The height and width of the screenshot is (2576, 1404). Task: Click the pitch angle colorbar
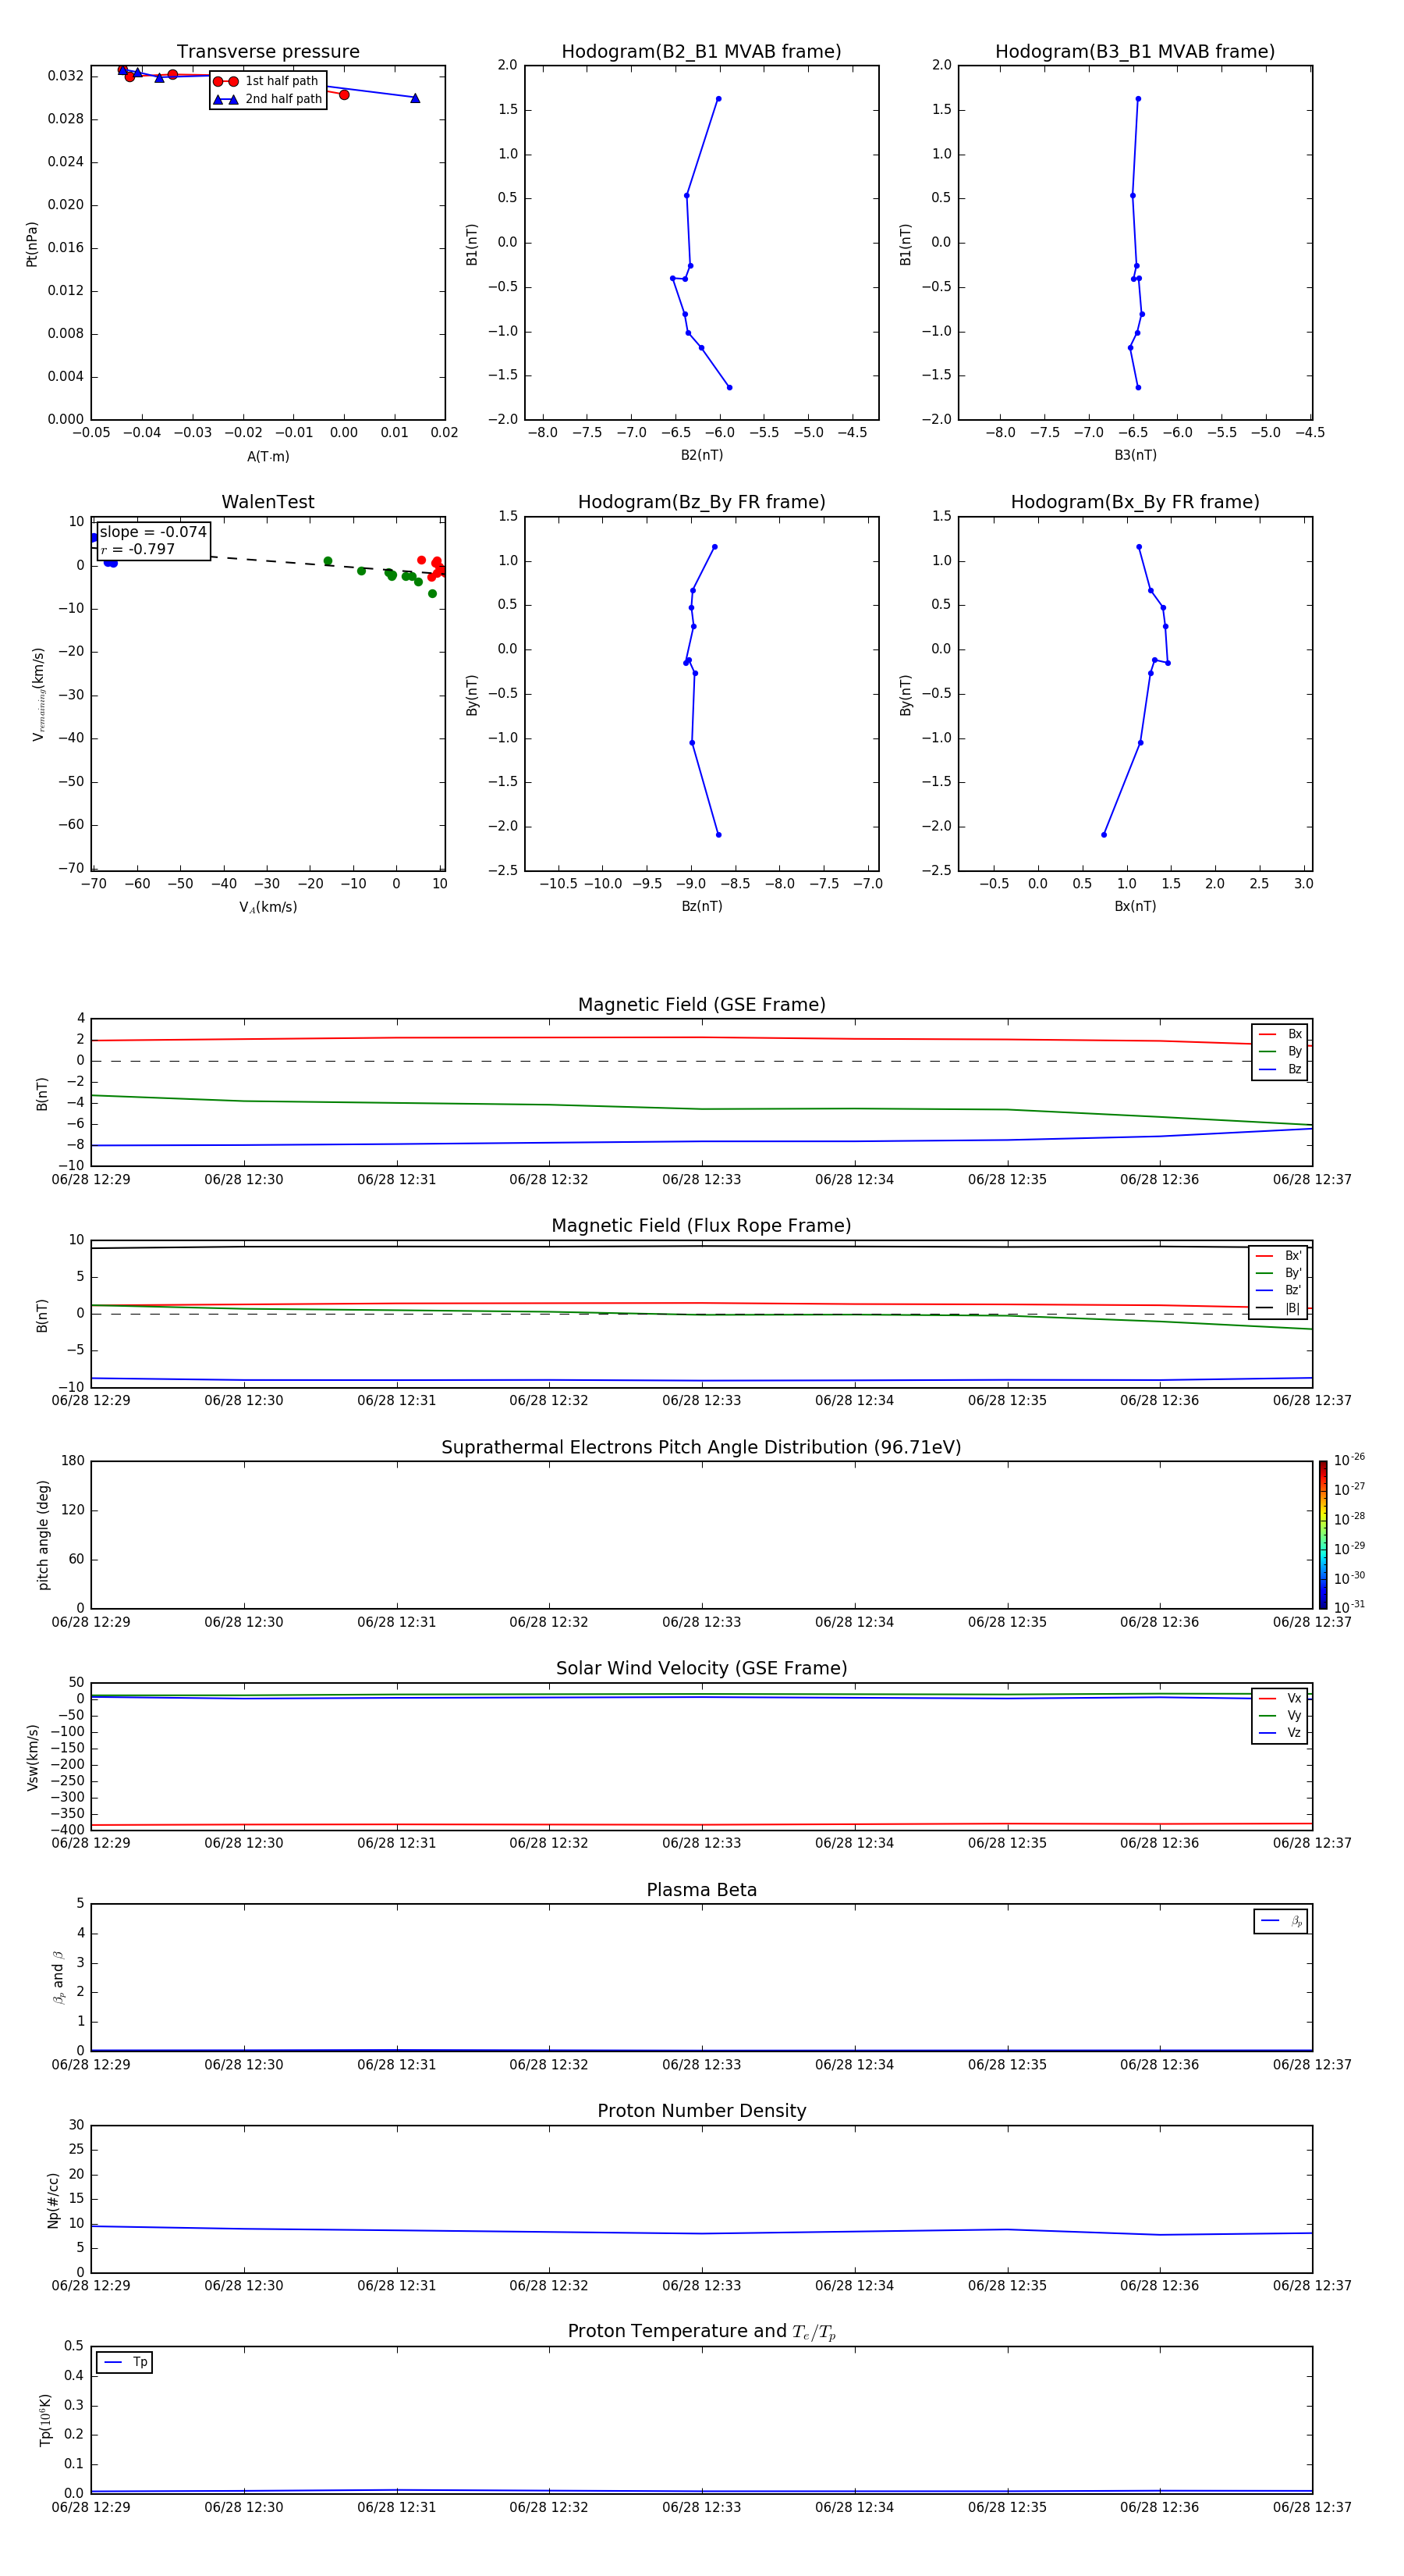[x=1323, y=1535]
